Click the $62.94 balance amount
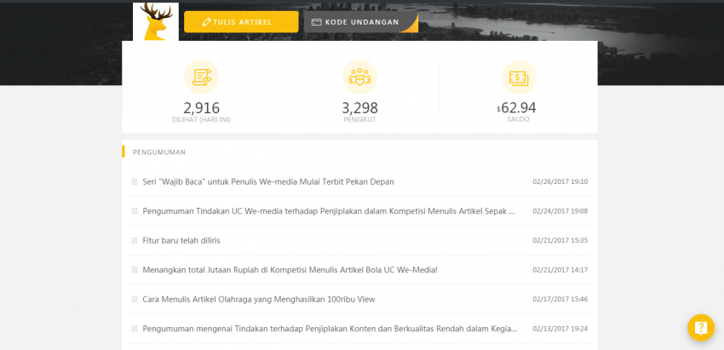724x350 pixels. click(x=516, y=107)
